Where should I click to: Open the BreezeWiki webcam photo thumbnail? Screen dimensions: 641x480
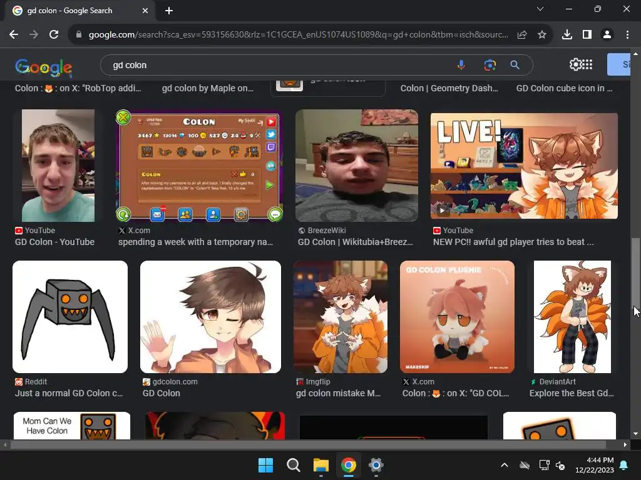click(x=356, y=165)
